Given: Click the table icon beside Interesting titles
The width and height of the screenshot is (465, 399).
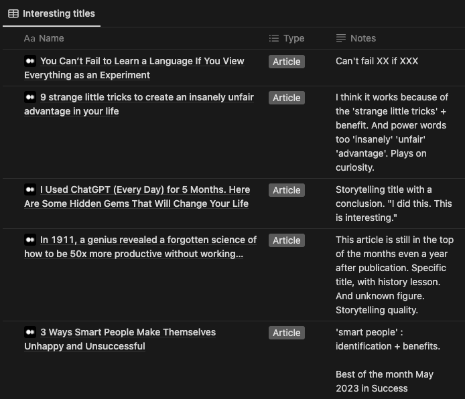Looking at the screenshot, I should click(13, 13).
